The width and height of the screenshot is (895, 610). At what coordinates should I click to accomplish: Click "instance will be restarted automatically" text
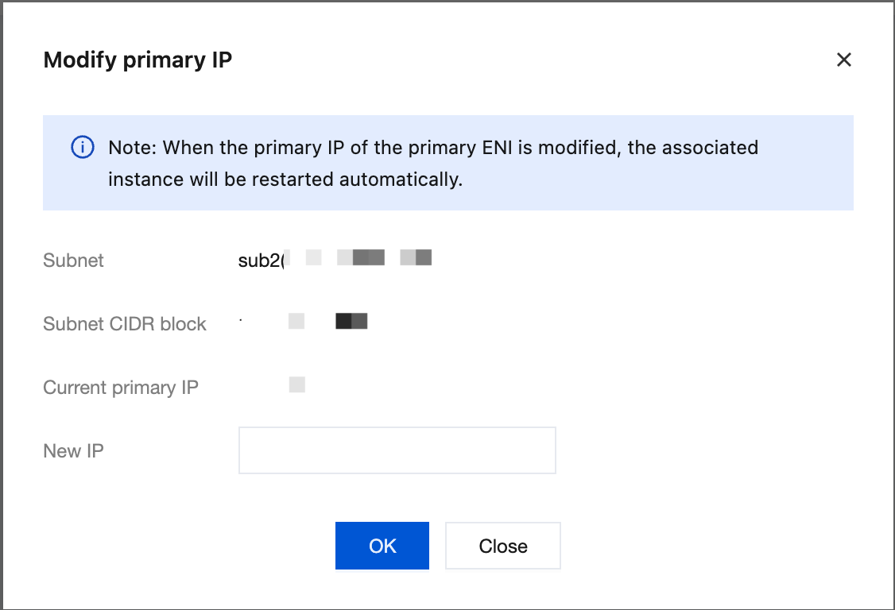tap(285, 180)
